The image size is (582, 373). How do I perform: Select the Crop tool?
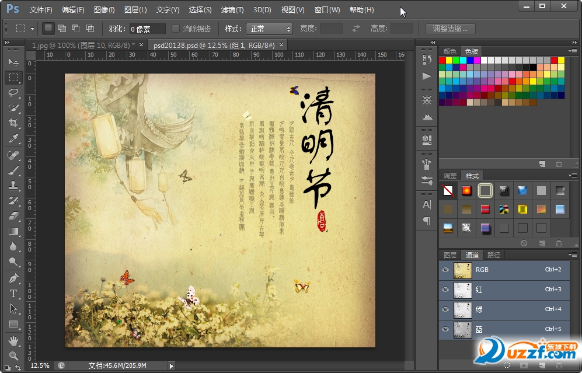click(13, 123)
